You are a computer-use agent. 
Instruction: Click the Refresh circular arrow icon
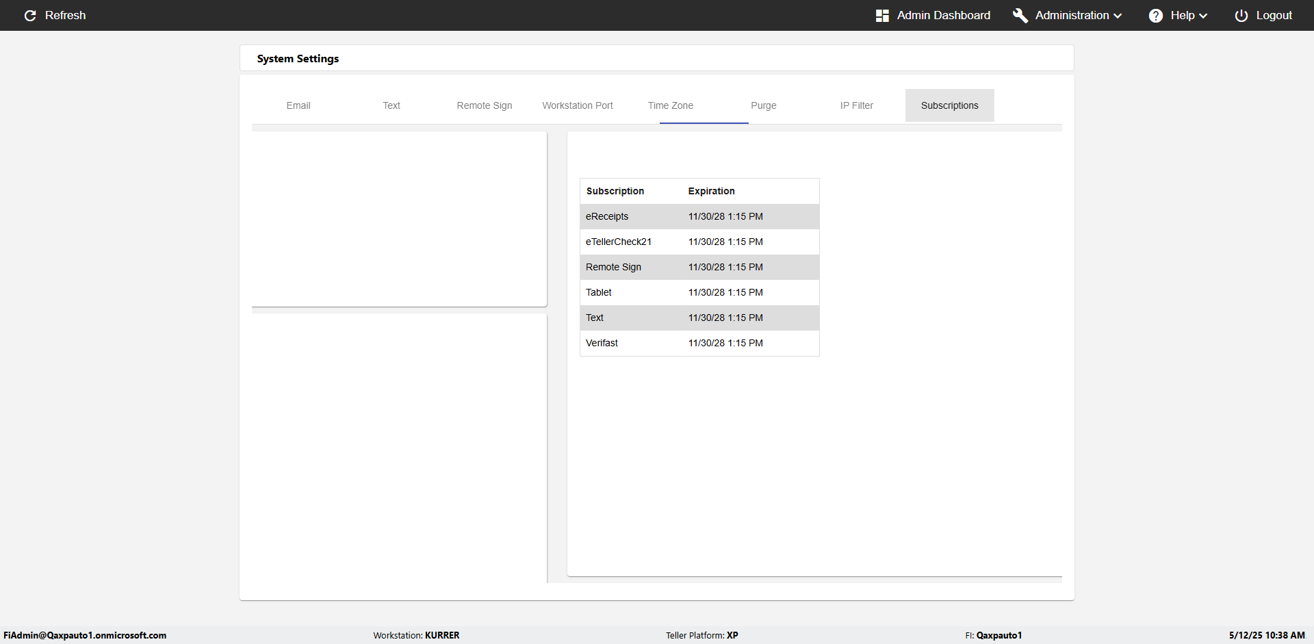30,15
